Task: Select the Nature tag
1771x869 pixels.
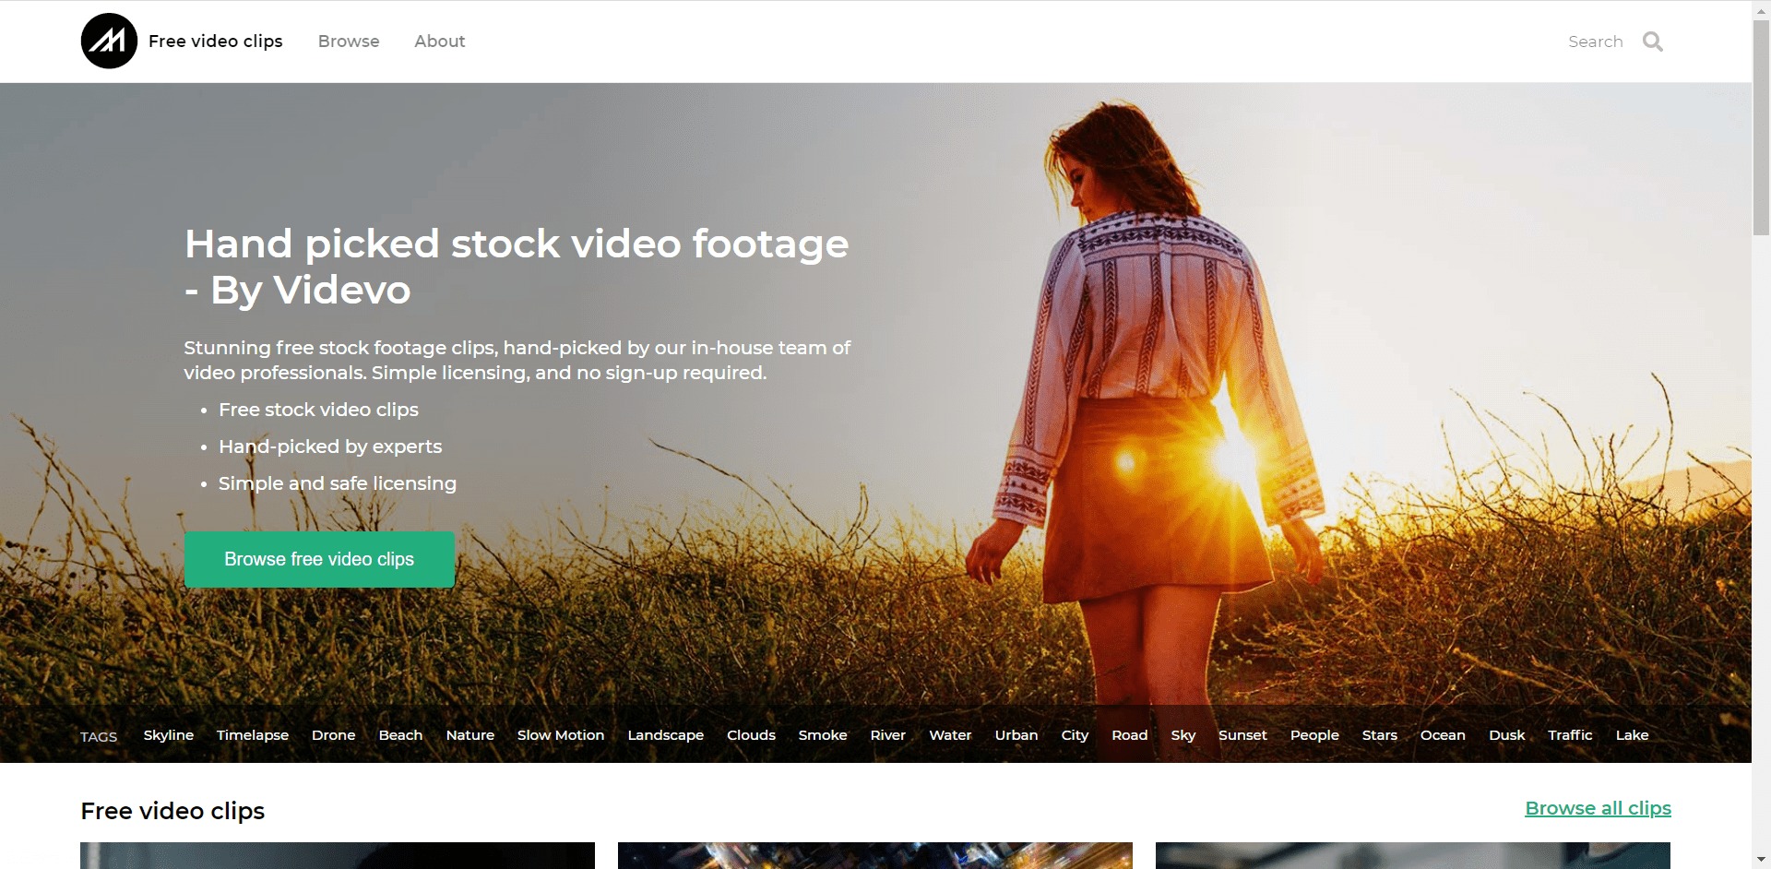Action: pyautogui.click(x=470, y=735)
